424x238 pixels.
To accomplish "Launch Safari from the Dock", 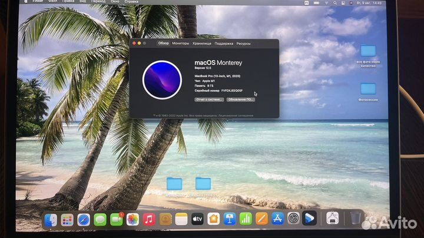I will (x=84, y=220).
